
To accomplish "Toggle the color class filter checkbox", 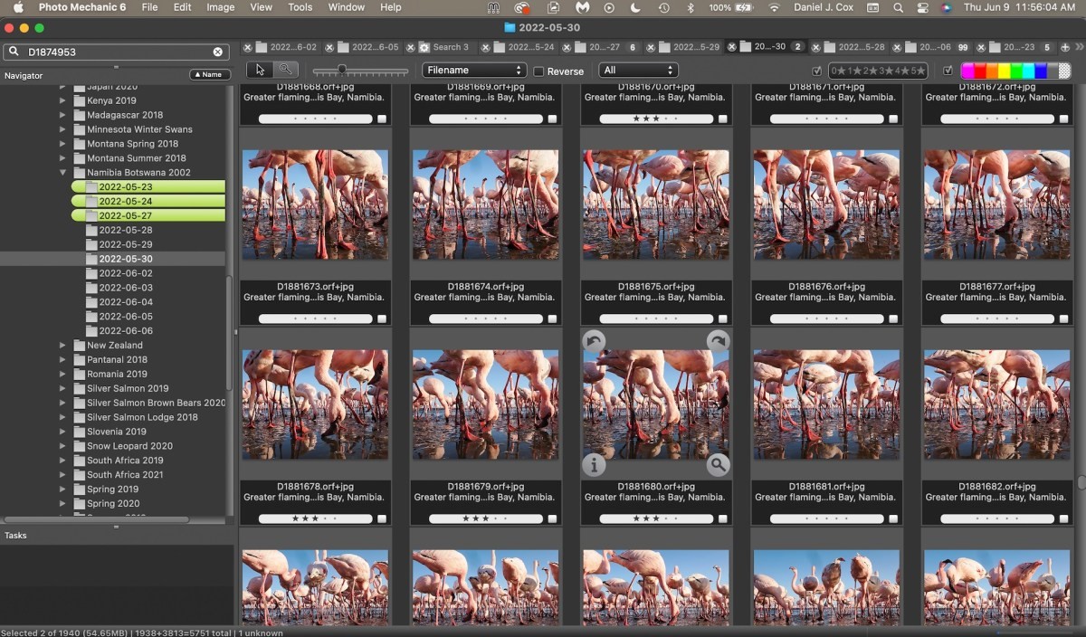I will coord(948,71).
